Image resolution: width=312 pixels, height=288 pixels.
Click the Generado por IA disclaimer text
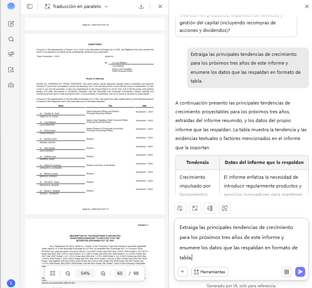[x=241, y=286]
